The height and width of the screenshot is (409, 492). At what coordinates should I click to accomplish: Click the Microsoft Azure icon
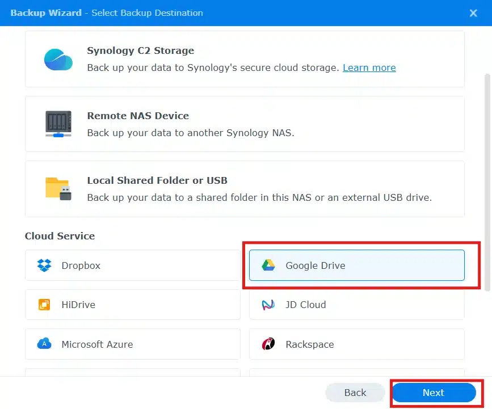point(42,344)
